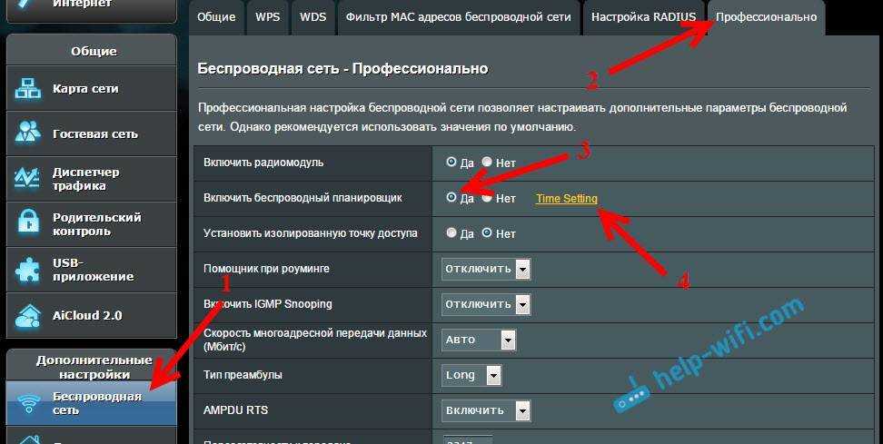Open the Интернет sidebar button

(x=89, y=5)
